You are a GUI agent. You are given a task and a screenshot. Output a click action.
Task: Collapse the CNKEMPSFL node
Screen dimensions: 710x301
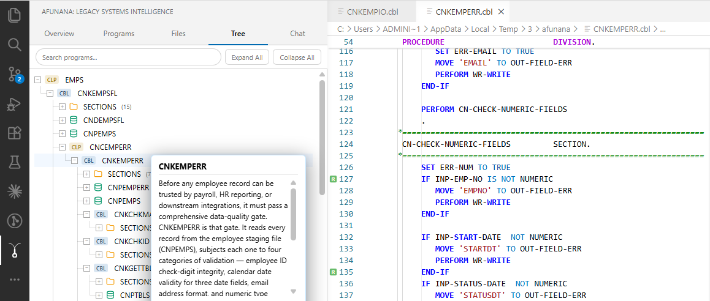pyautogui.click(x=50, y=94)
